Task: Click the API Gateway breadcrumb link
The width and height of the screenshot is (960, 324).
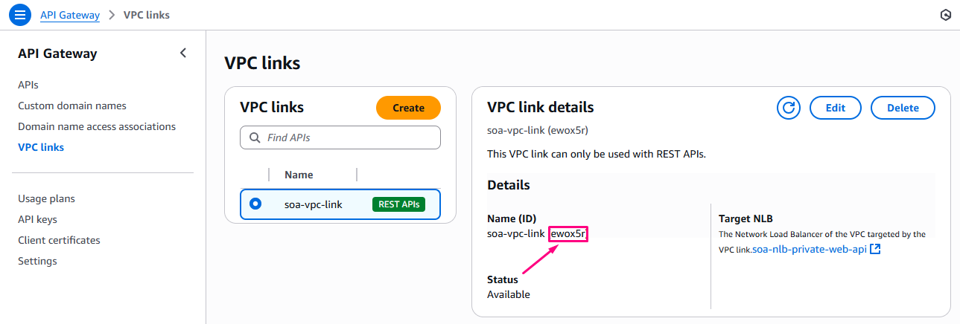Action: (x=69, y=15)
